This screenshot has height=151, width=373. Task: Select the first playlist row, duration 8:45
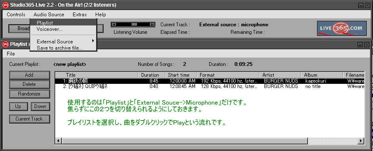pos(210,81)
